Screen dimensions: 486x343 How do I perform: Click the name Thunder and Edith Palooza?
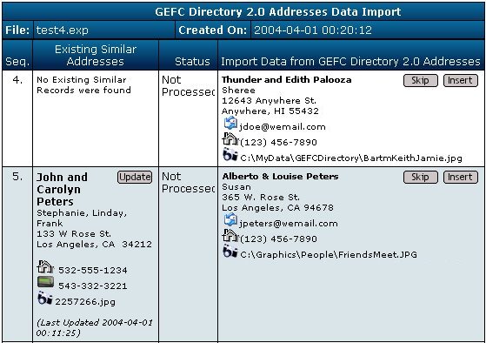tap(287, 80)
